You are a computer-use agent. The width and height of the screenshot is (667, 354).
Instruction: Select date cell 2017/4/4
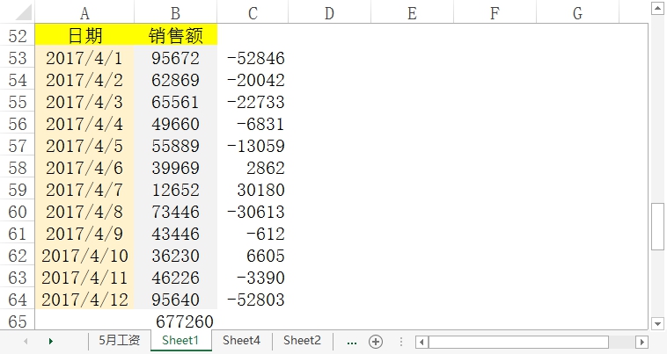tap(84, 124)
